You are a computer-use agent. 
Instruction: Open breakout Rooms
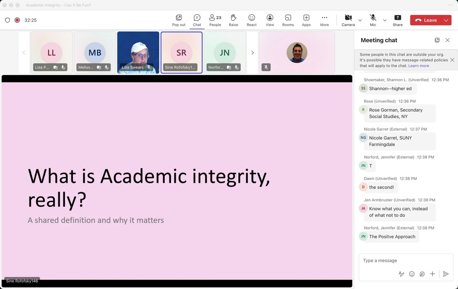click(x=288, y=20)
